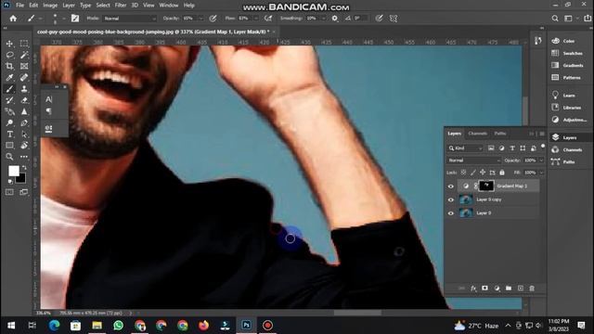
Task: Open the Libraries panel
Action: [x=567, y=108]
